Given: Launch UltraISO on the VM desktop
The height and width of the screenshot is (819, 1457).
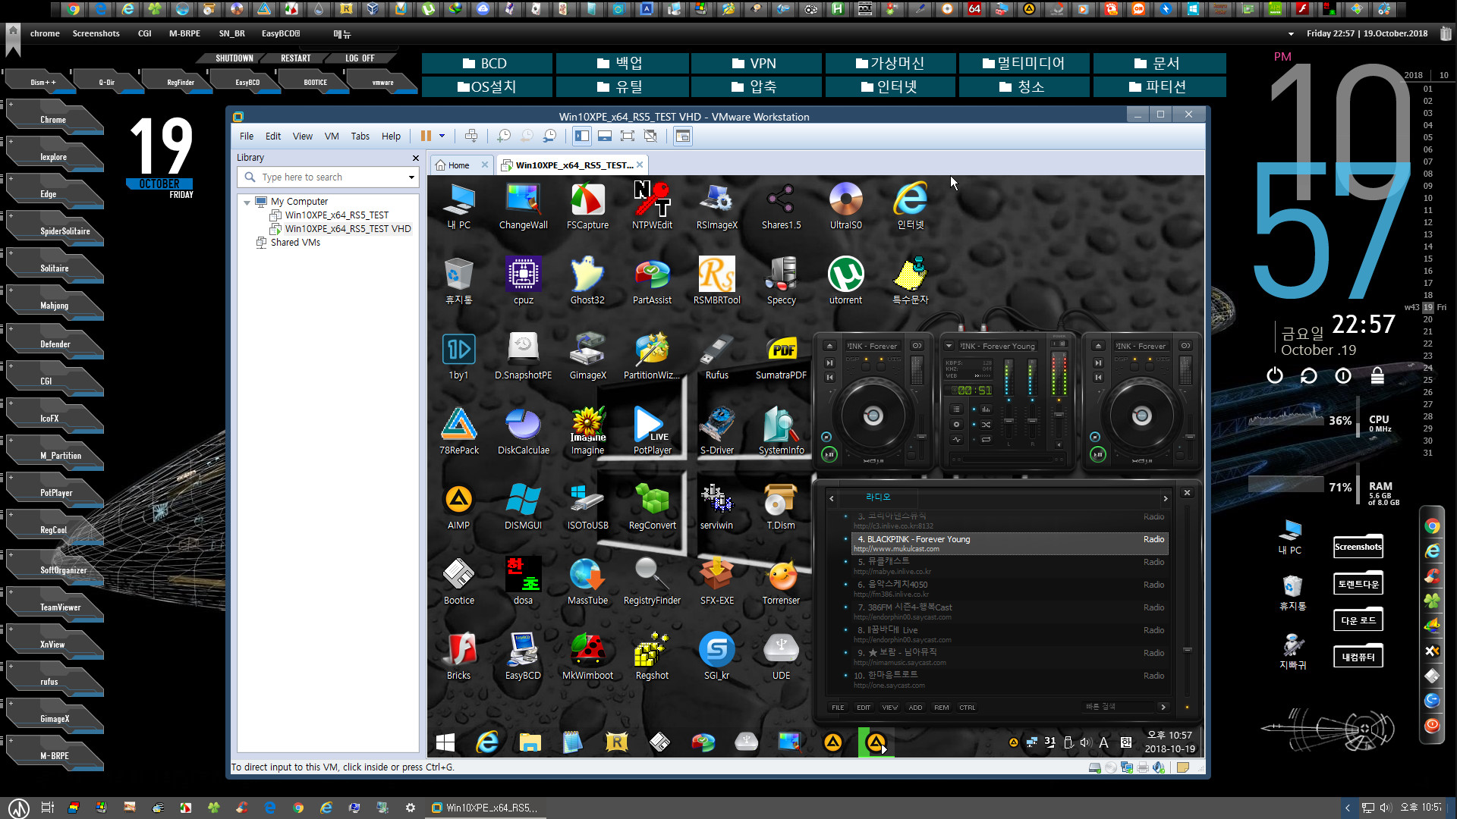Looking at the screenshot, I should [x=845, y=206].
